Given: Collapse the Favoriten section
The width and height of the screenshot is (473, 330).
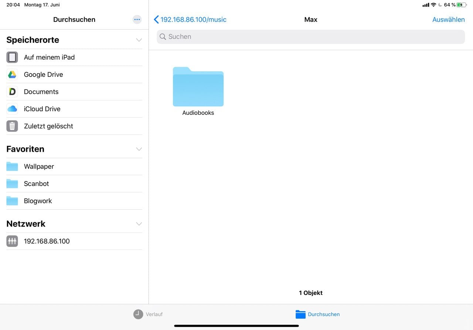Looking at the screenshot, I should coord(139,149).
